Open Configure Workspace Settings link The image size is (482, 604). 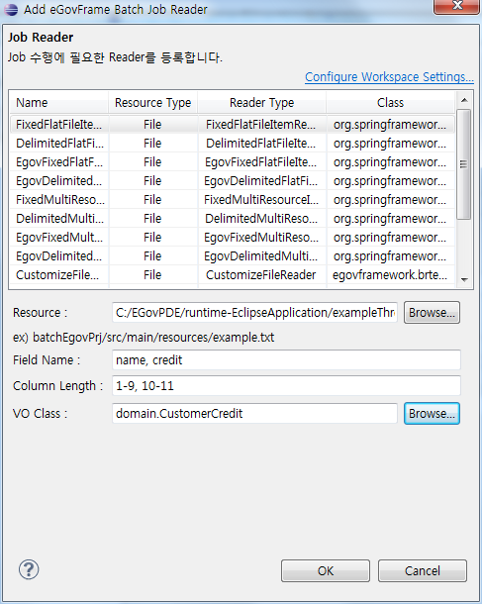pos(389,76)
